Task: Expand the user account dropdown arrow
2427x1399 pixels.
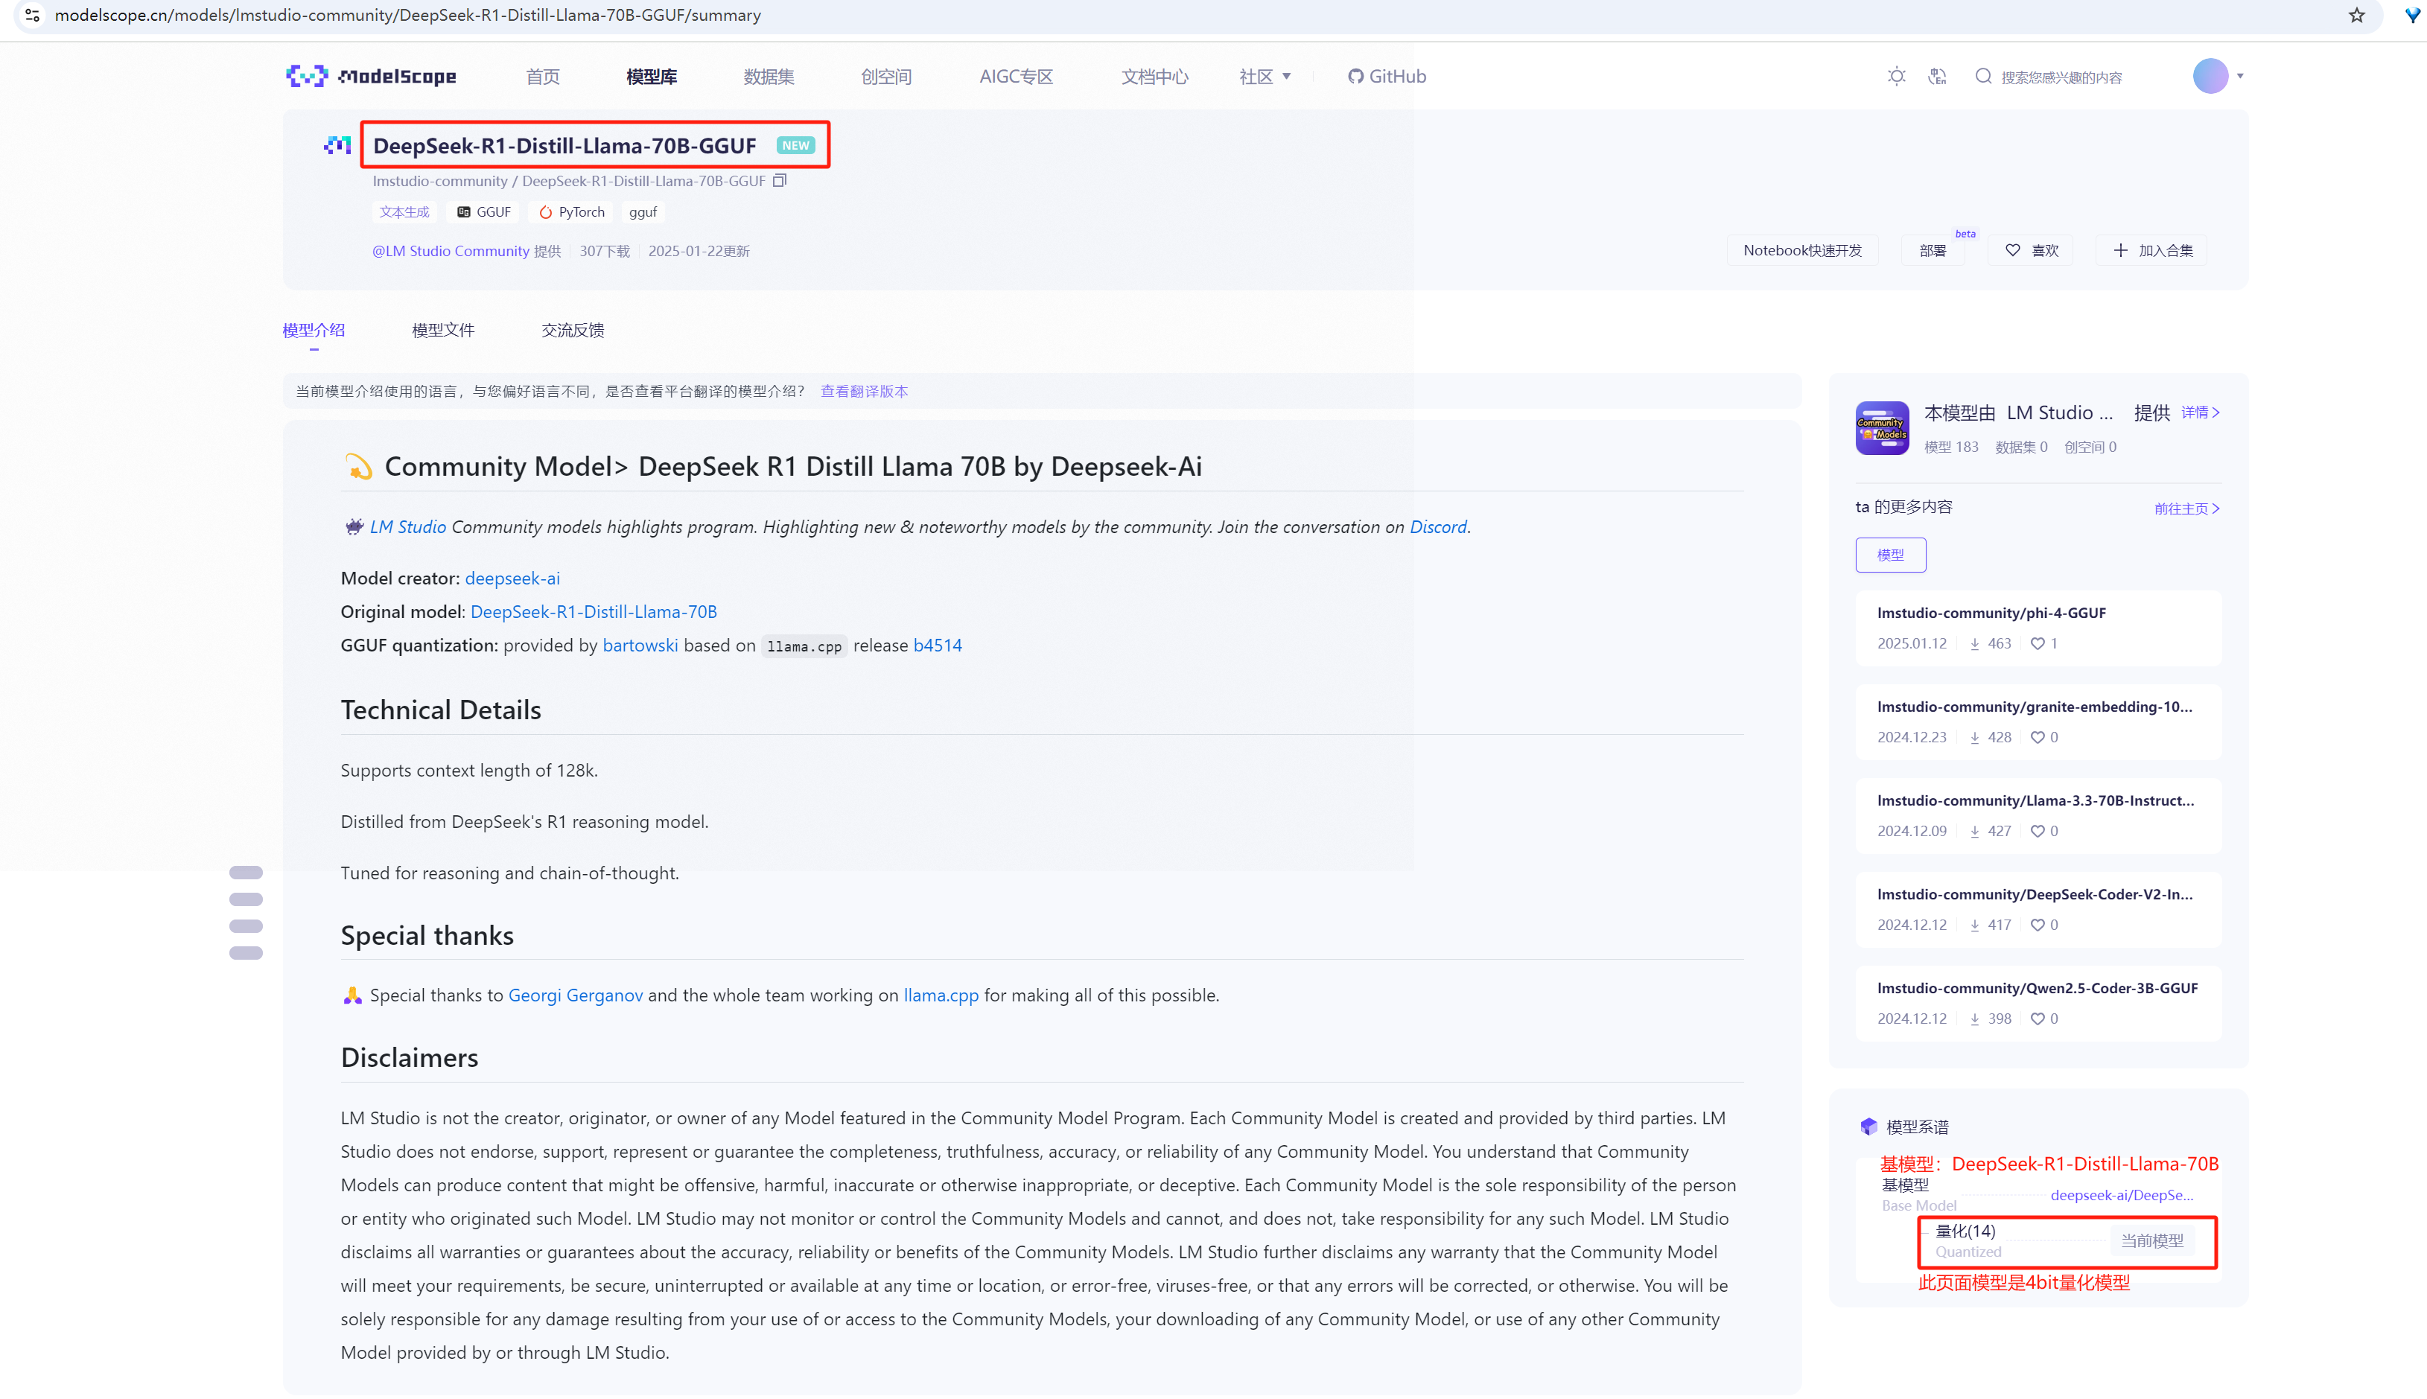Action: (2239, 76)
